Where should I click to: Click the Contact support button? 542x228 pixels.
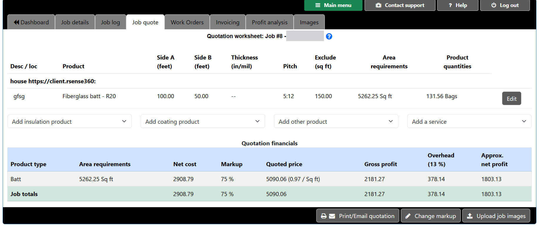click(400, 5)
